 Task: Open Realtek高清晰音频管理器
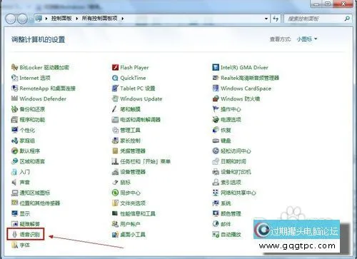[x=246, y=78]
